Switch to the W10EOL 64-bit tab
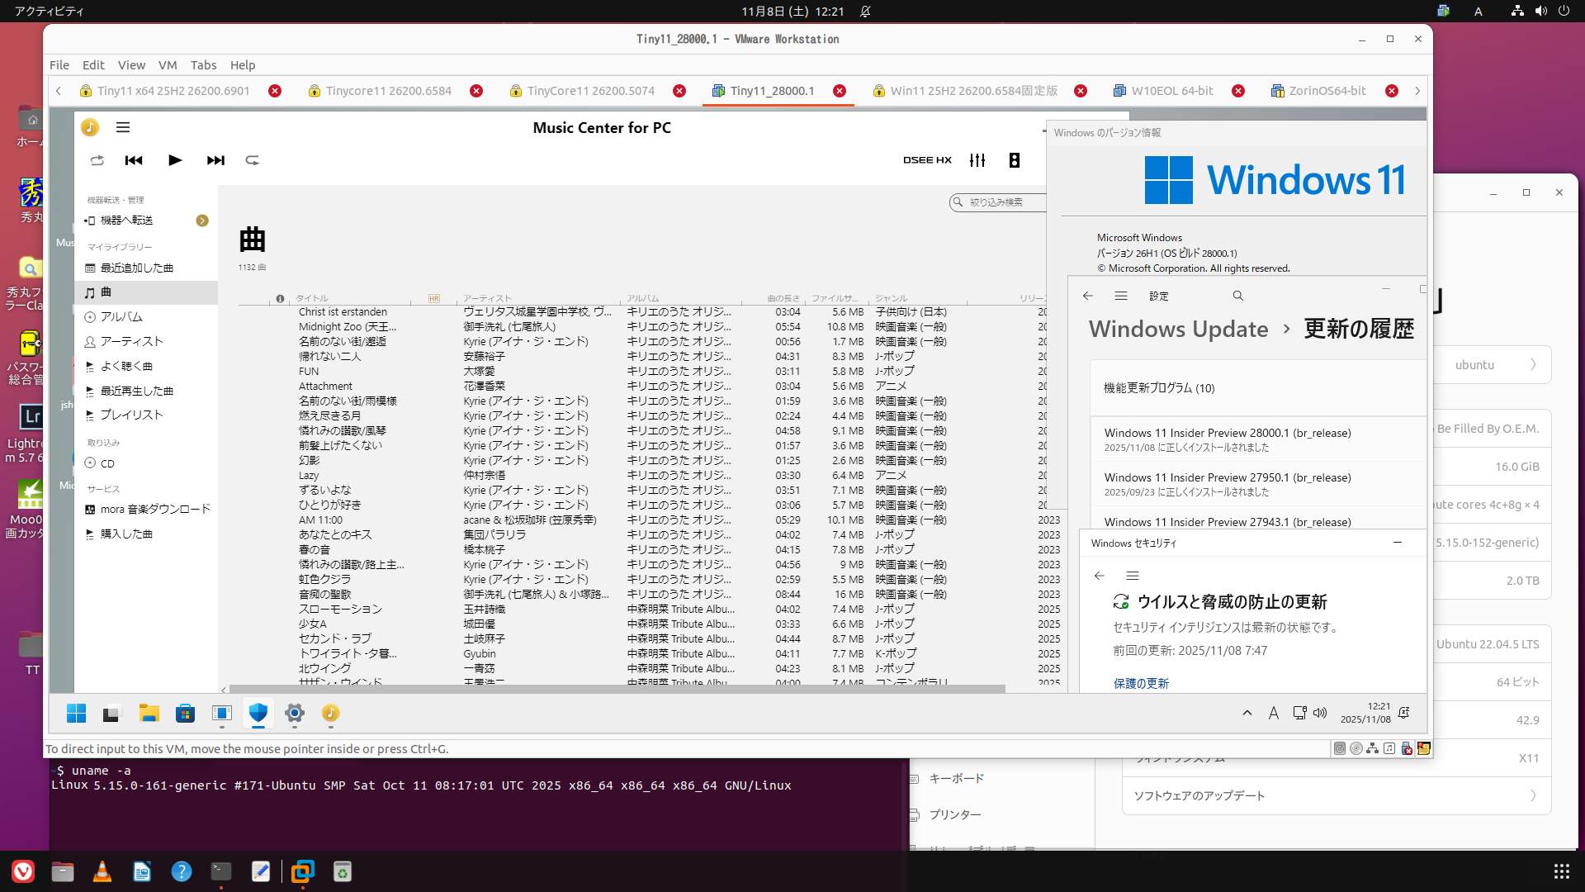Viewport: 1585px width, 892px height. [x=1171, y=91]
